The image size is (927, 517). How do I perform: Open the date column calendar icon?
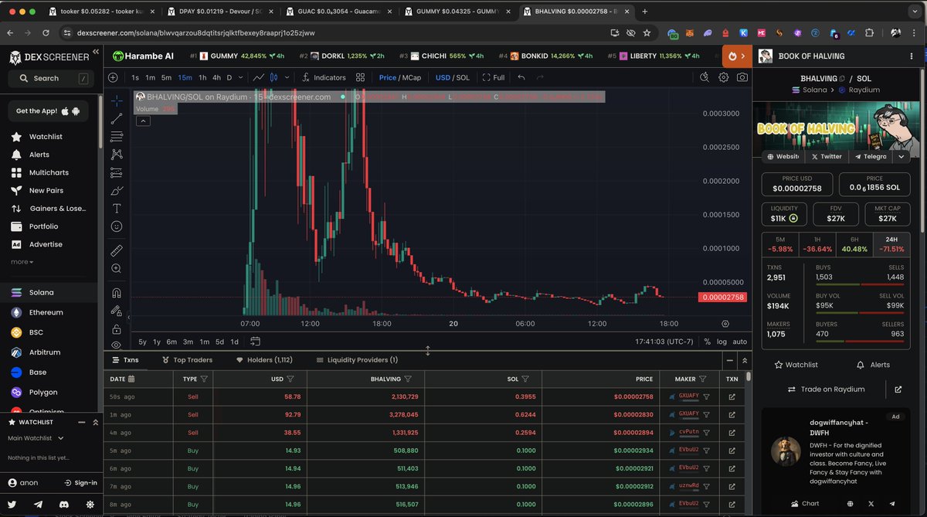131,379
